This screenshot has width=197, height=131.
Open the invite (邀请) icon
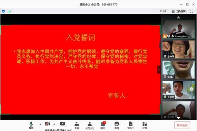[x=77, y=125]
